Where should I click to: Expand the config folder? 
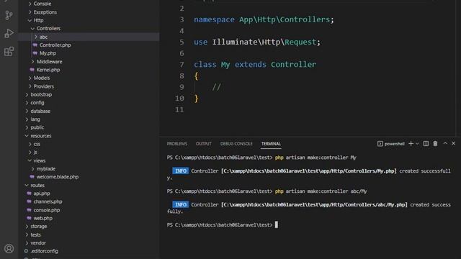(27, 103)
